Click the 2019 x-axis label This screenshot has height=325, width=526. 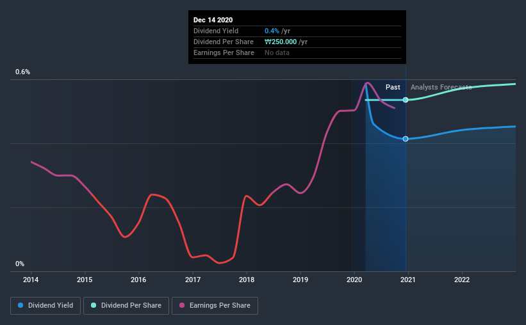(300, 280)
